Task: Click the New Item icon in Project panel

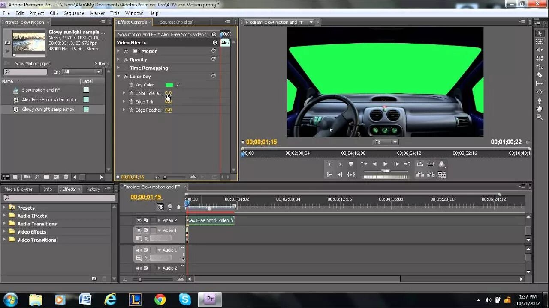Action: [56, 177]
